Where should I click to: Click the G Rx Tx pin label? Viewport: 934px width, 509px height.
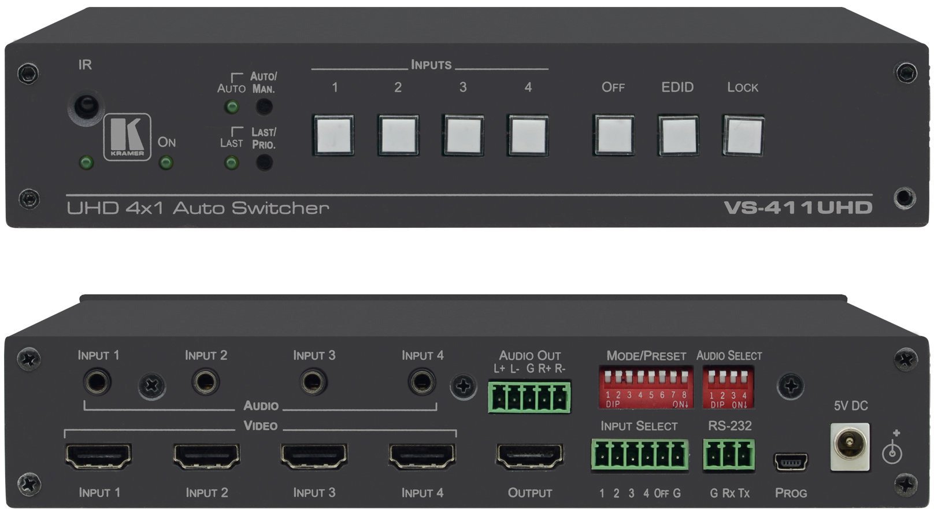pyautogui.click(x=729, y=493)
